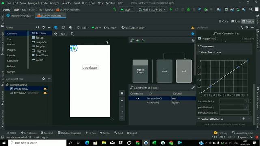This screenshot has height=146, width=260.
Task: Create transition icon in motion editor
Action: coord(138,40)
